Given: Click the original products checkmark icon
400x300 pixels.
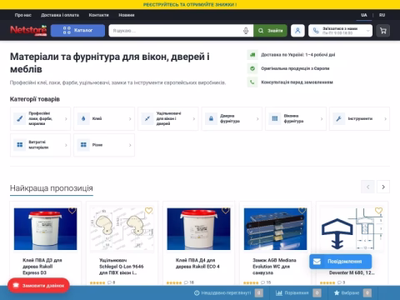Looking at the screenshot, I should pyautogui.click(x=252, y=68).
